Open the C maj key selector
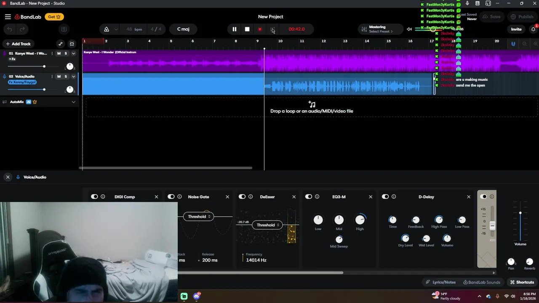 [x=183, y=29]
